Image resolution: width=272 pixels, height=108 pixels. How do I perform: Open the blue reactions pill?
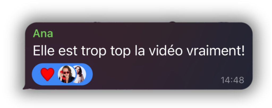62,74
